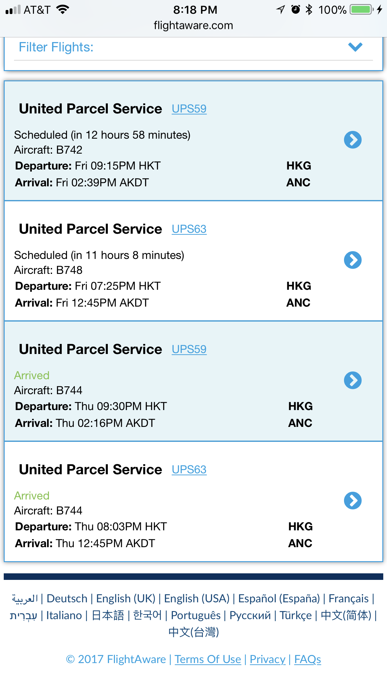Open the FAQs footer link
The height and width of the screenshot is (688, 387).
308,659
